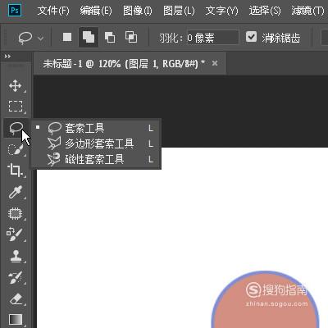Choose 多边形套索工具 from the flyout
Screen dimensions: 328x328
(x=96, y=143)
